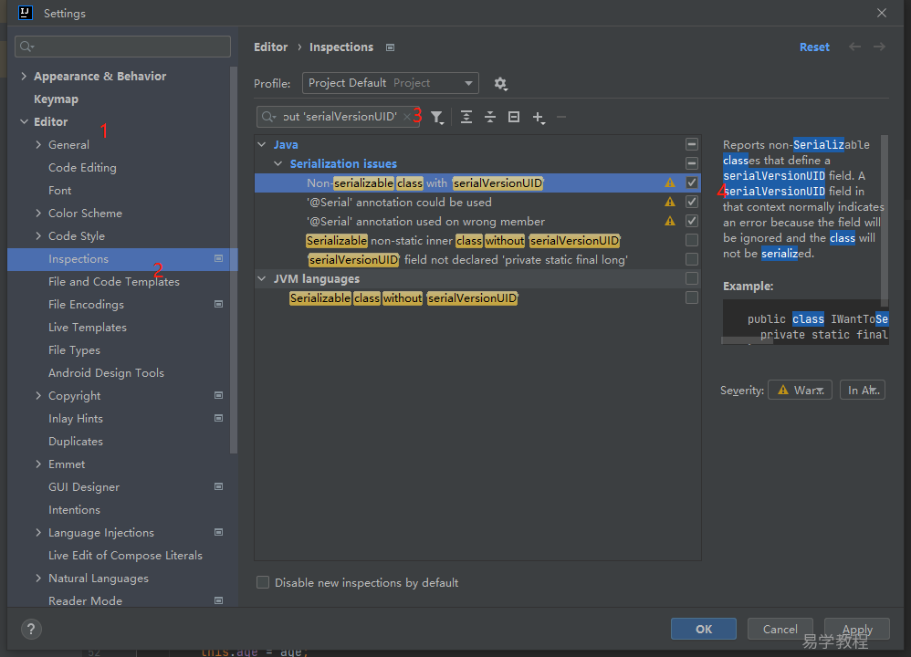Click the disabled remove inspection minus icon
911x657 pixels.
pos(561,118)
